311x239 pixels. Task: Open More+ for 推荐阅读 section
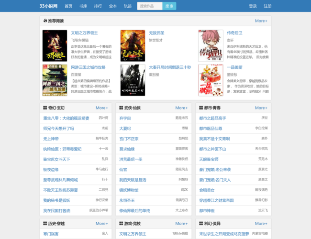tap(261, 21)
